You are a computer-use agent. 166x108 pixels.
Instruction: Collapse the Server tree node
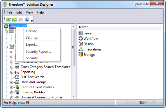6,32
